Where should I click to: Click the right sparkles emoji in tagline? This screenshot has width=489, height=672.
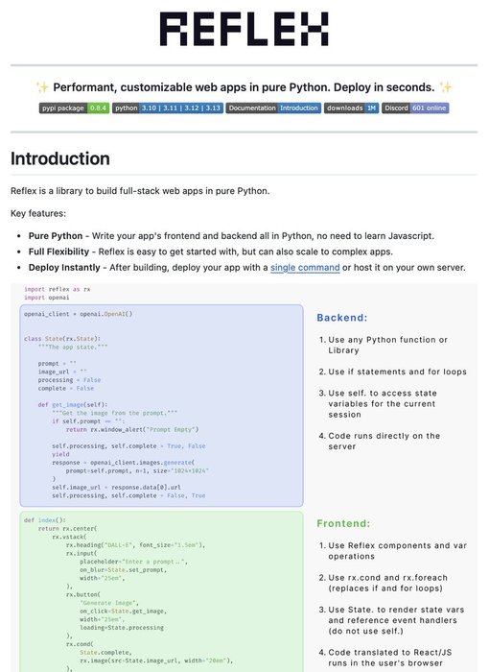tap(445, 87)
